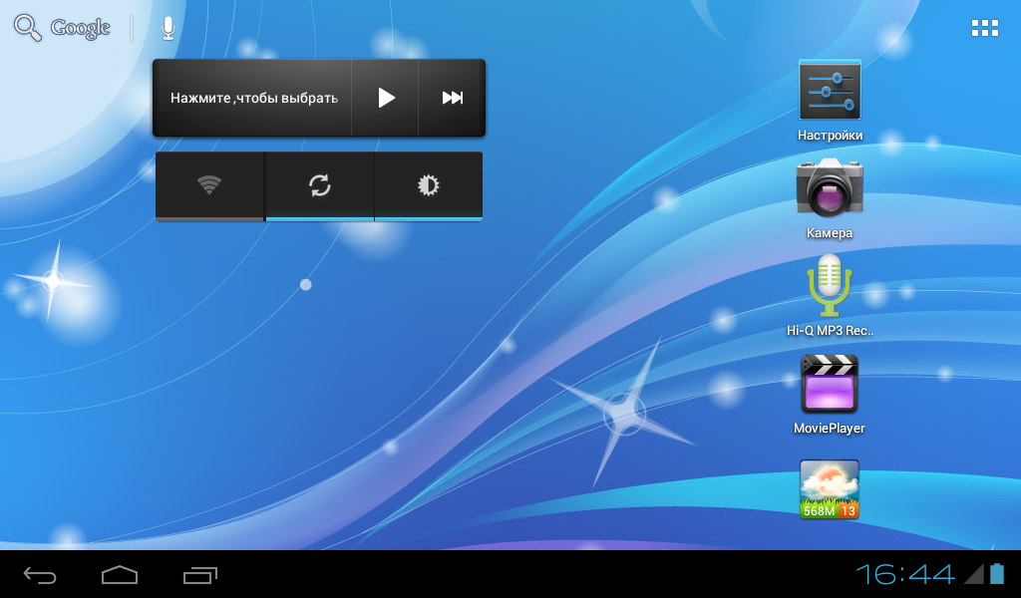The height and width of the screenshot is (598, 1021).
Task: Tap the Google search magnifier icon
Action: point(27,28)
